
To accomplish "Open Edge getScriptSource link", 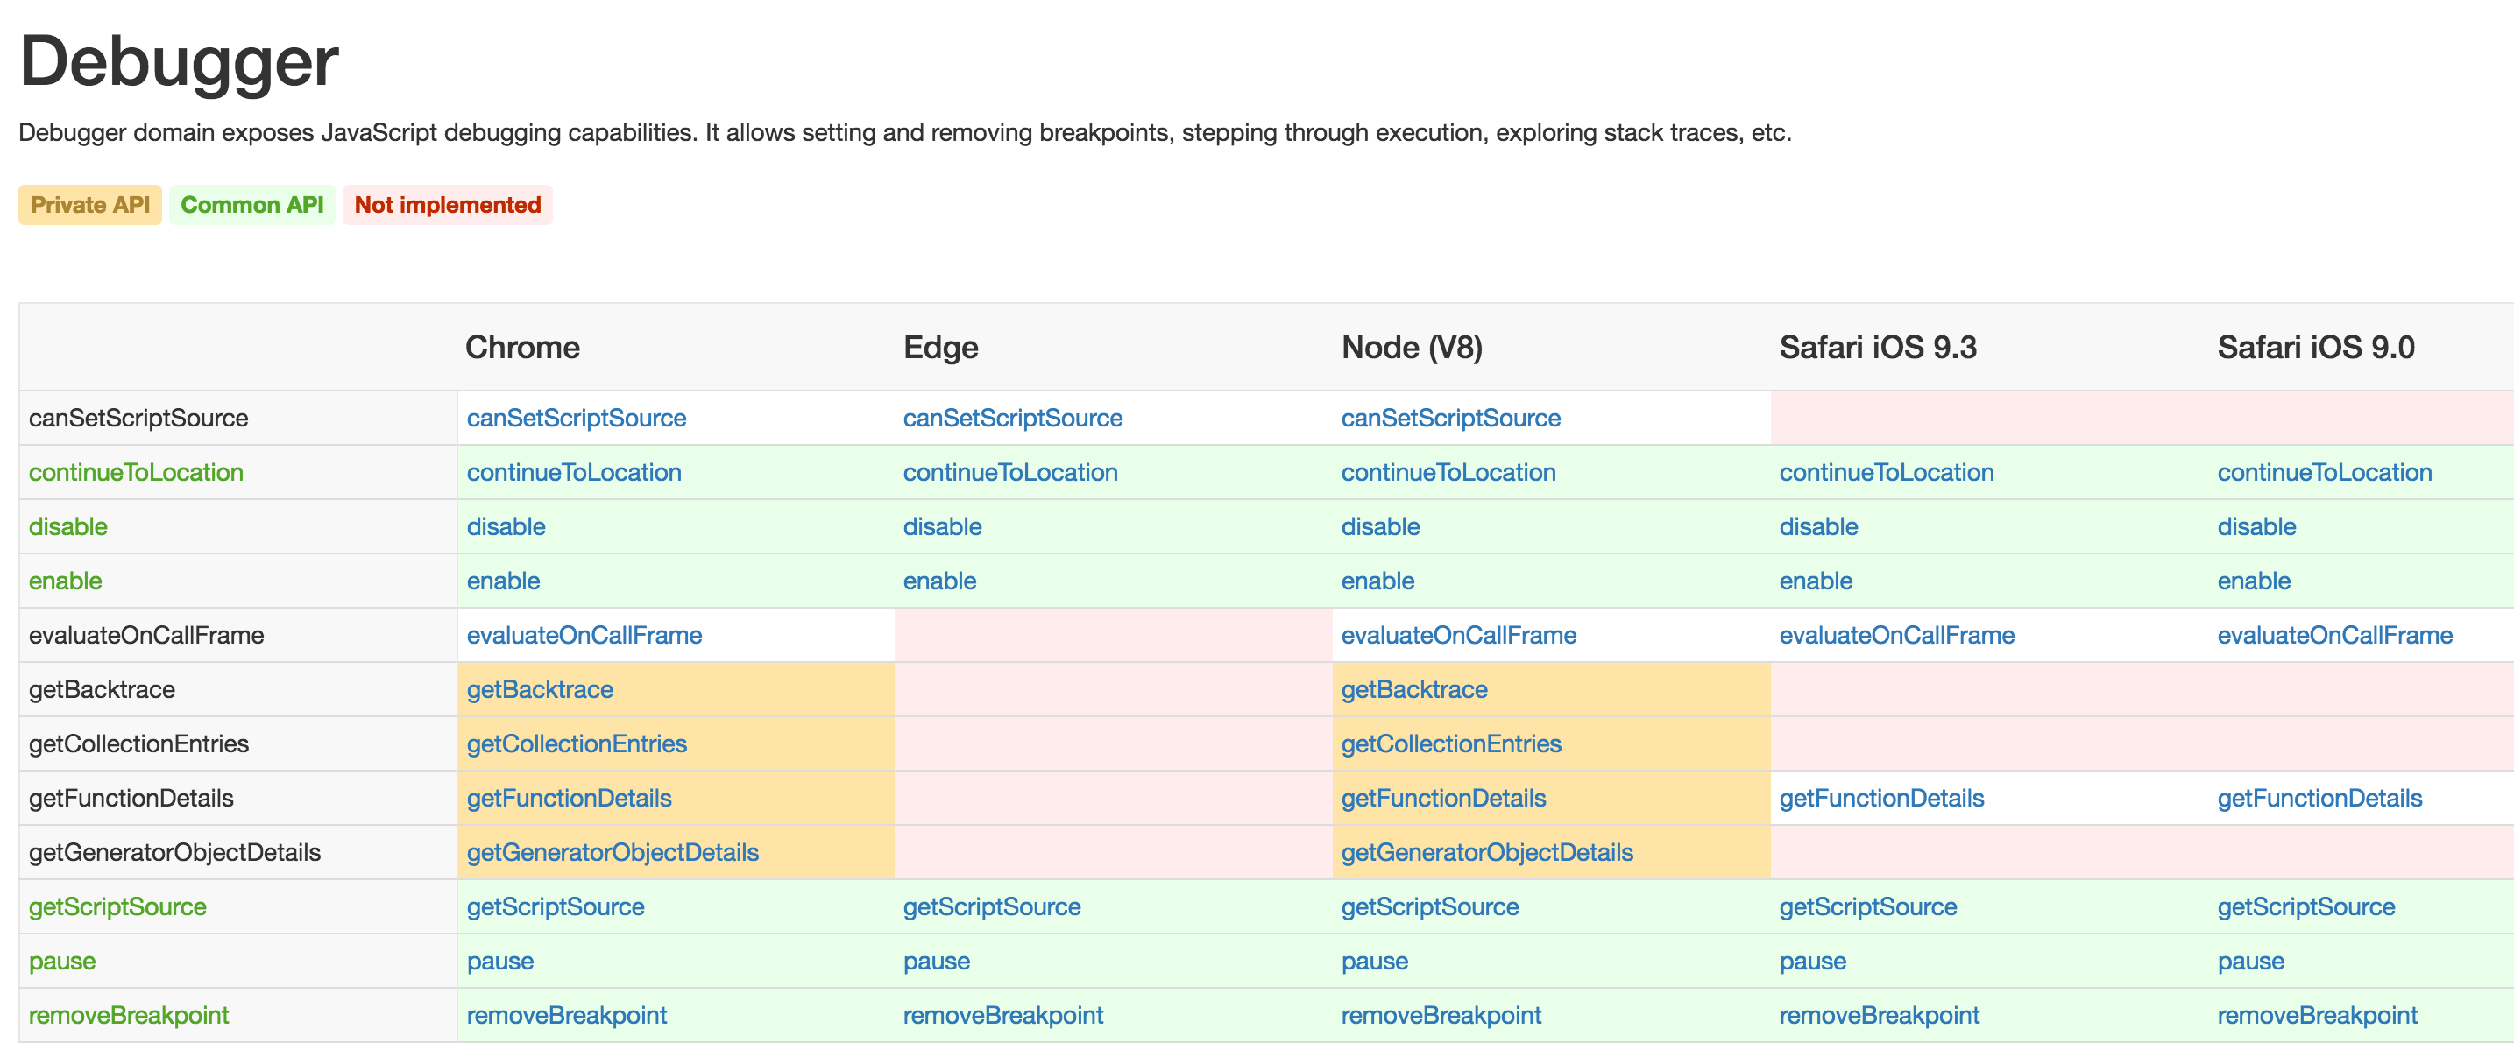I will point(992,907).
